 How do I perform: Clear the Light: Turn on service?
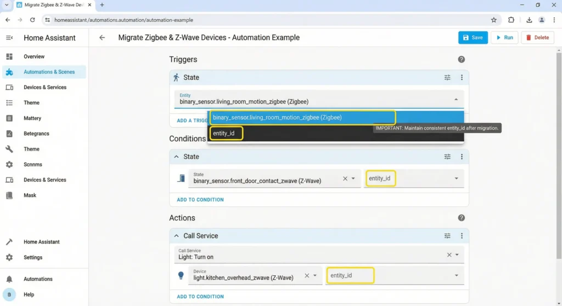pos(449,255)
